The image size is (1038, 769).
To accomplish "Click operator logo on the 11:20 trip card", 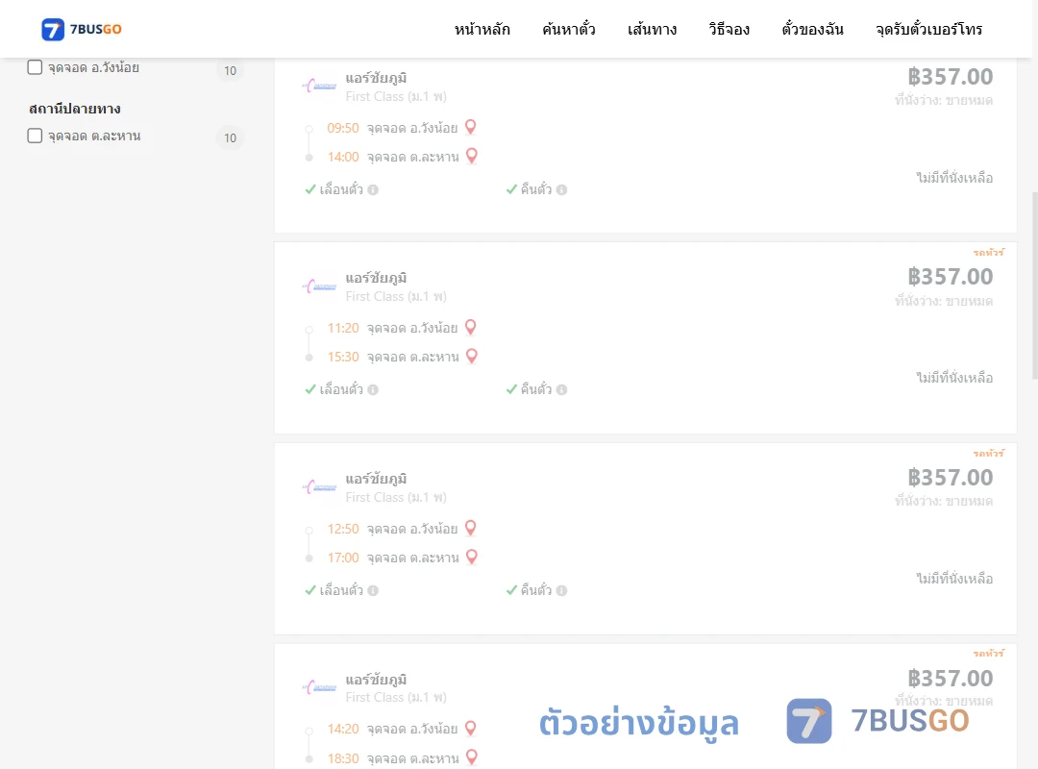I will tap(320, 286).
